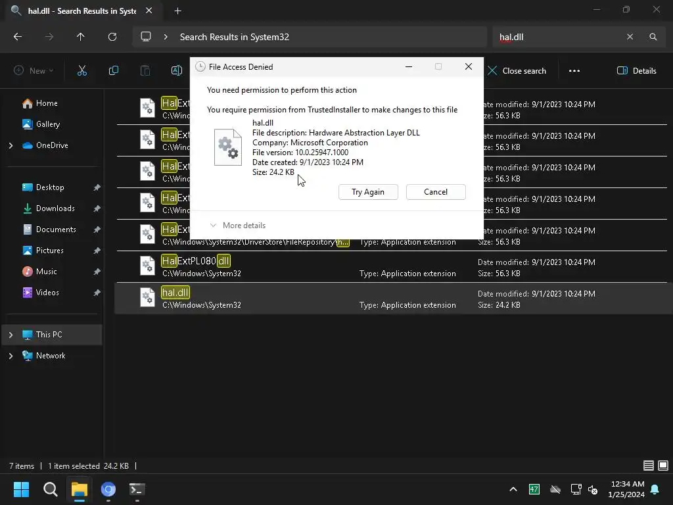Click Try Again in the dialog

pos(368,192)
